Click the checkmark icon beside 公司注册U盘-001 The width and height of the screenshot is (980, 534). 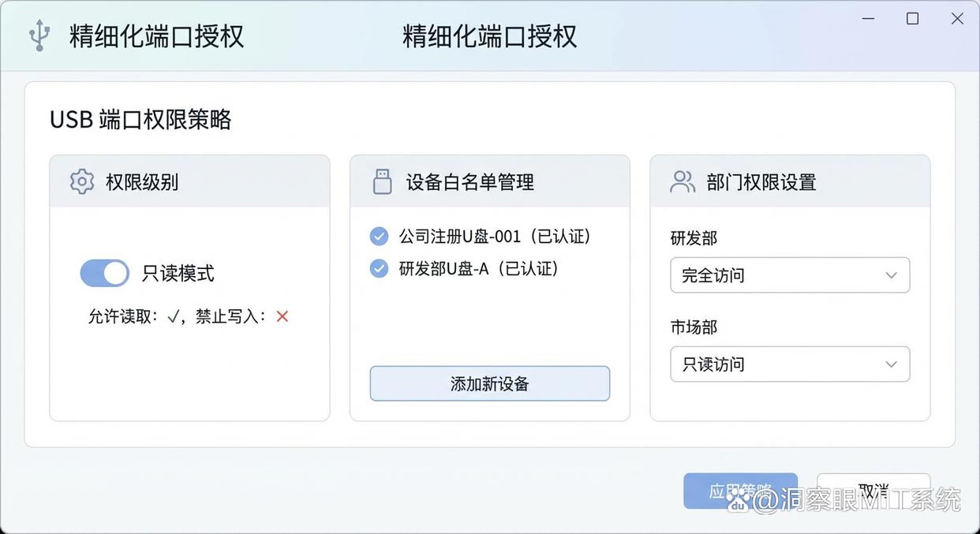(379, 236)
